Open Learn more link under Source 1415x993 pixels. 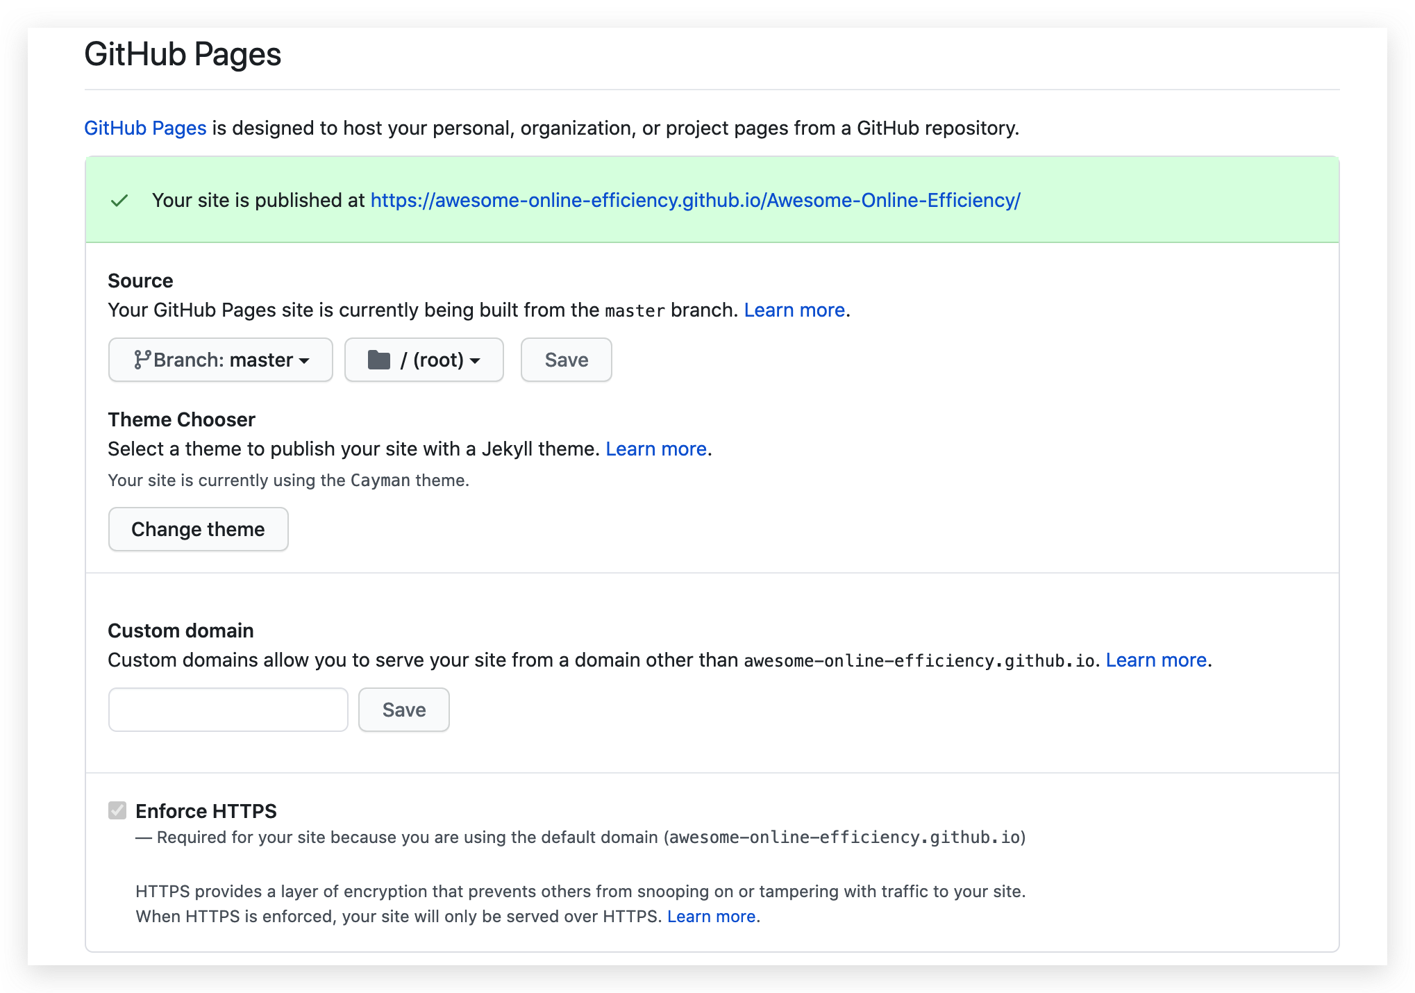794,310
